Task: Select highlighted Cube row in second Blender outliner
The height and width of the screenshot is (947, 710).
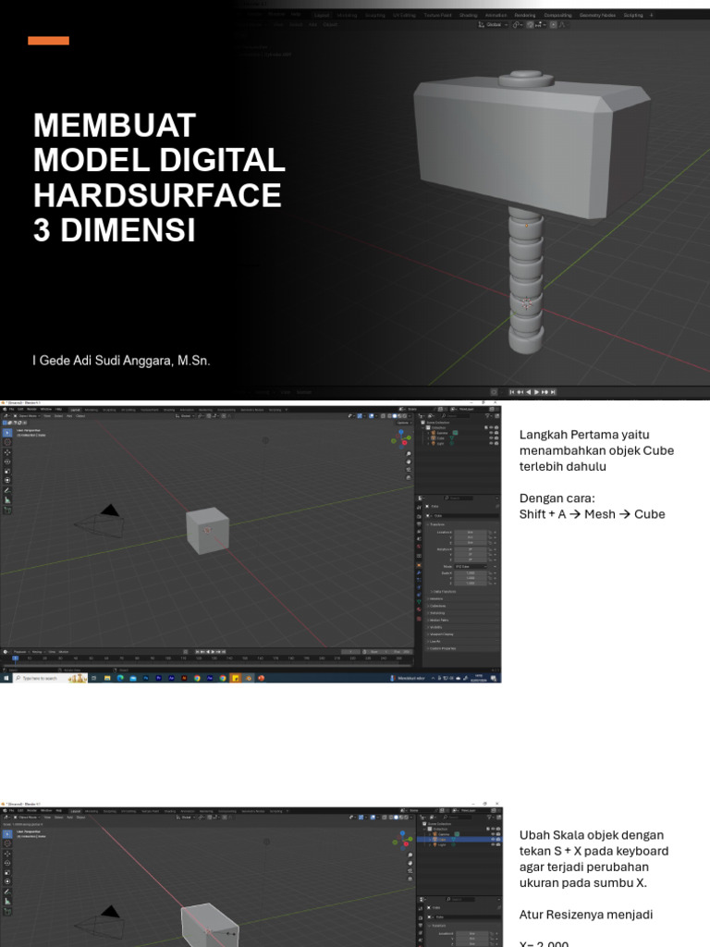Action: pyautogui.click(x=459, y=840)
